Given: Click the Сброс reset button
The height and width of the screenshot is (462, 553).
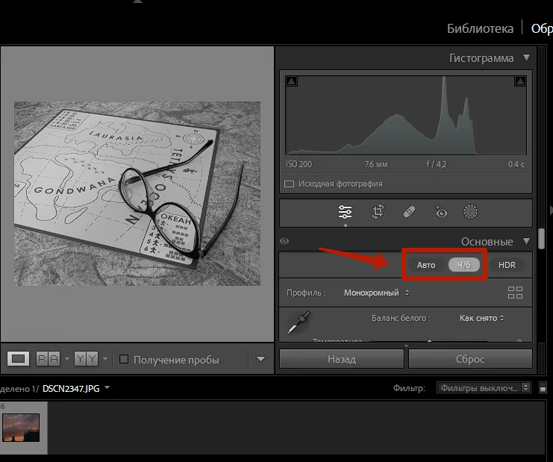Looking at the screenshot, I should 470,359.
